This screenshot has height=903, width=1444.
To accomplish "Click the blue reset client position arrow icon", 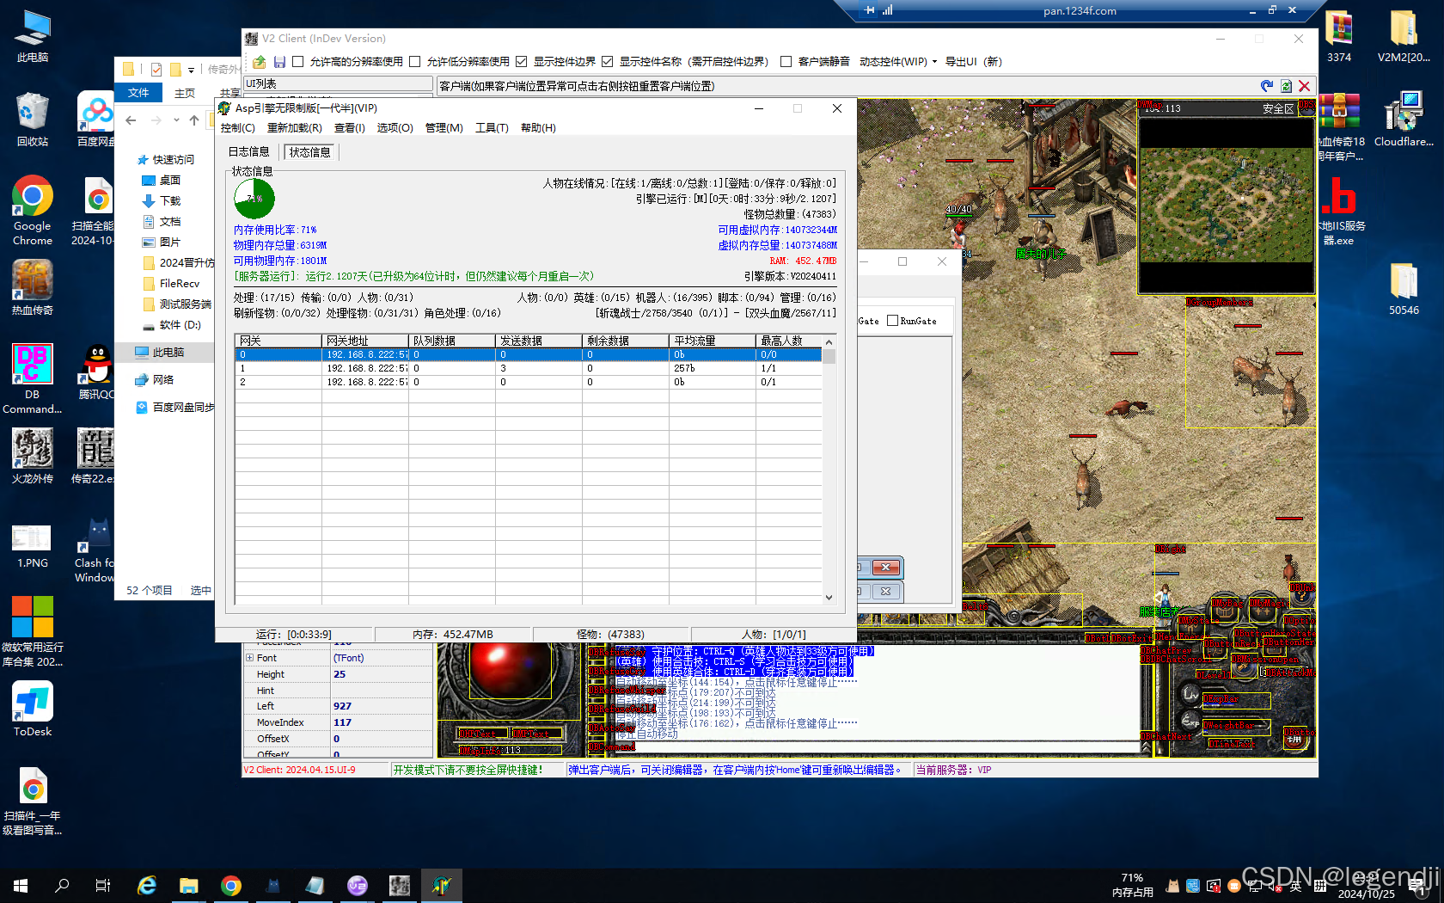I will click(x=1267, y=86).
